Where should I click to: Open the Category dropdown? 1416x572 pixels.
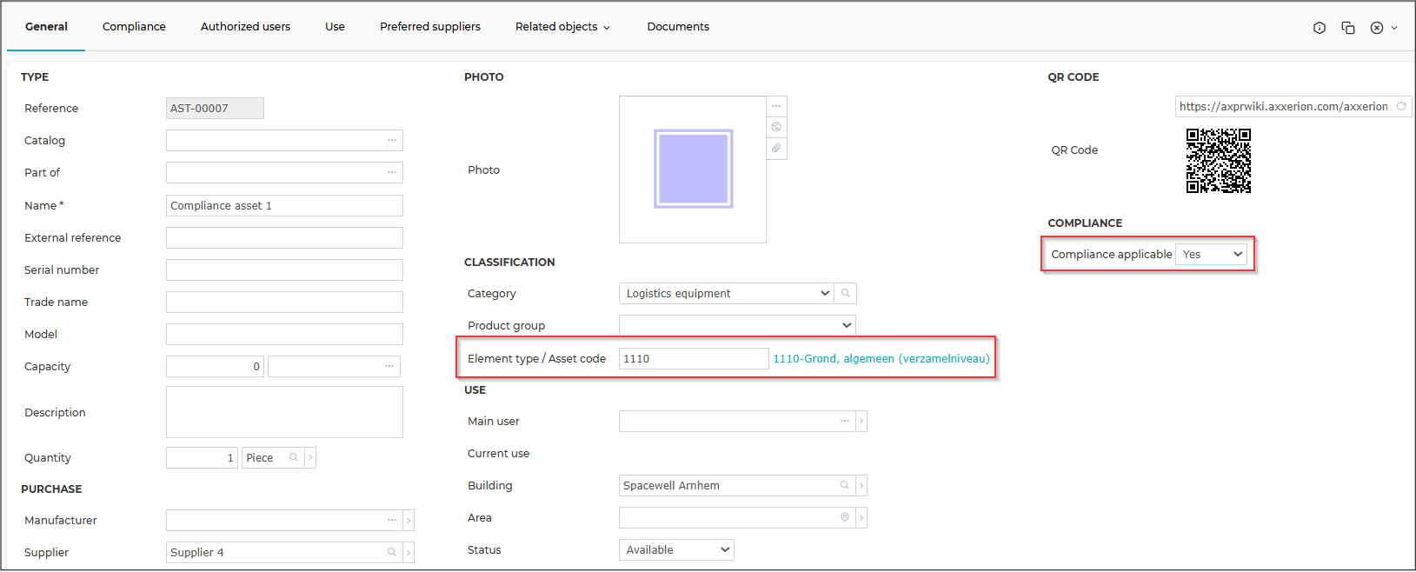pos(727,293)
